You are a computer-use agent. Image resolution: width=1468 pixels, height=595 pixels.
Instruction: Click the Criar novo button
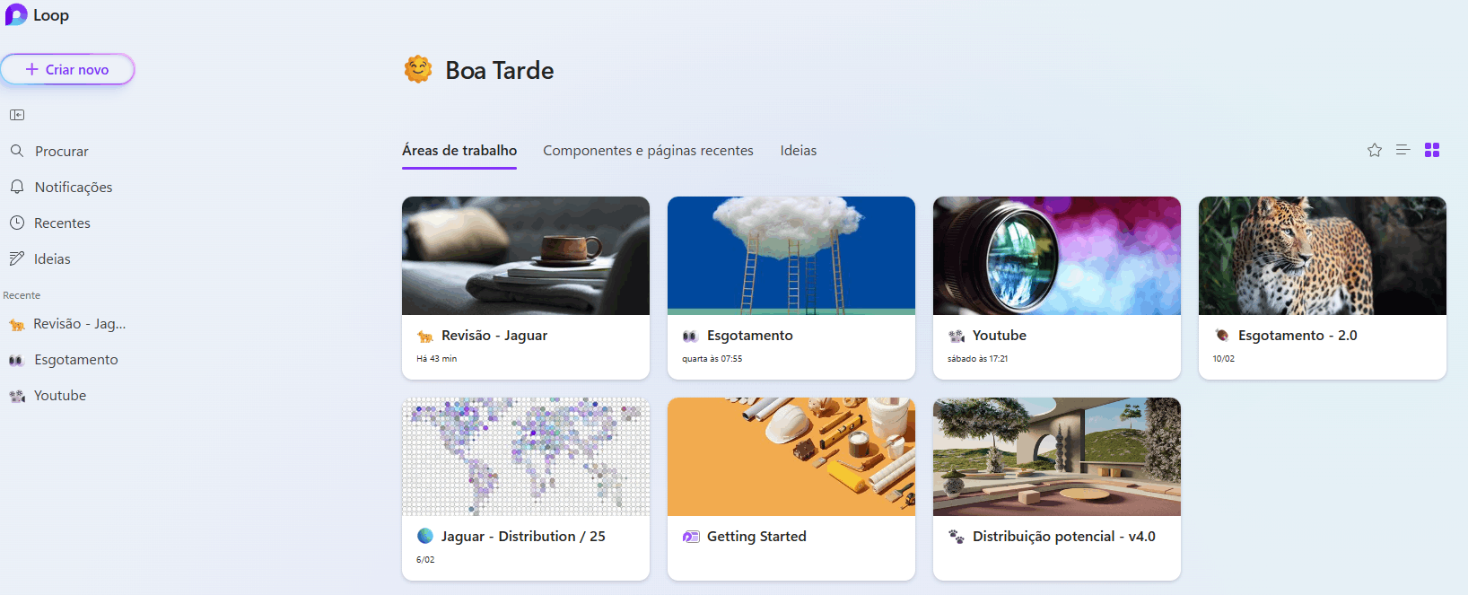(67, 69)
